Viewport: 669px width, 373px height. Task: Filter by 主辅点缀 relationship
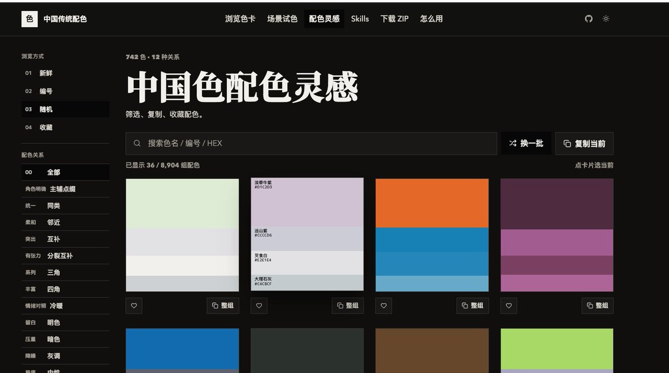click(x=65, y=189)
